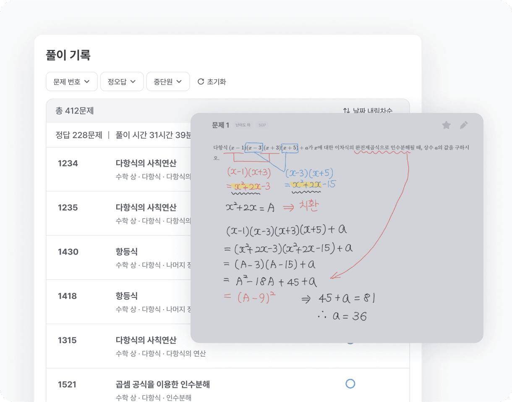512x402 pixels.
Task: Click the 난이도 하 difficulty tag
Action: [x=243, y=125]
